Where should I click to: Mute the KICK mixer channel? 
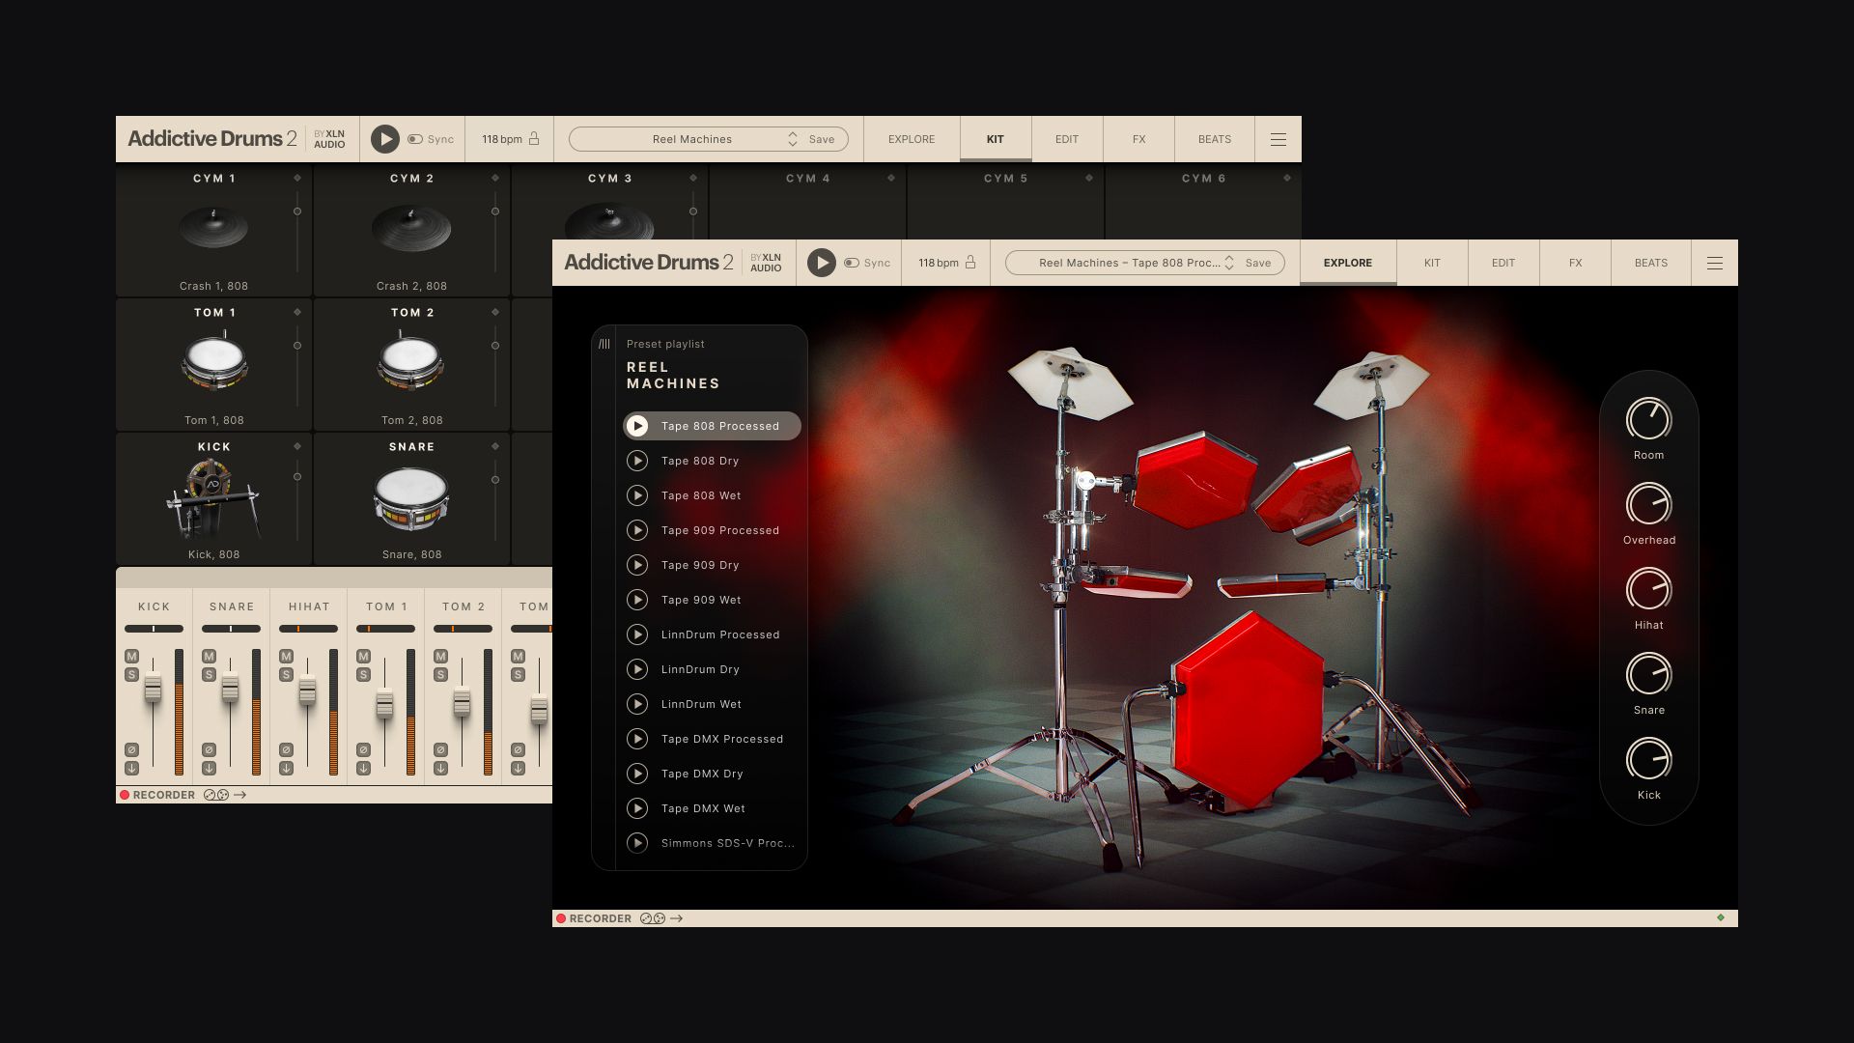(x=131, y=657)
